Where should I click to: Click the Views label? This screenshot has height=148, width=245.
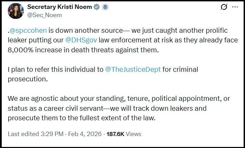(133, 134)
